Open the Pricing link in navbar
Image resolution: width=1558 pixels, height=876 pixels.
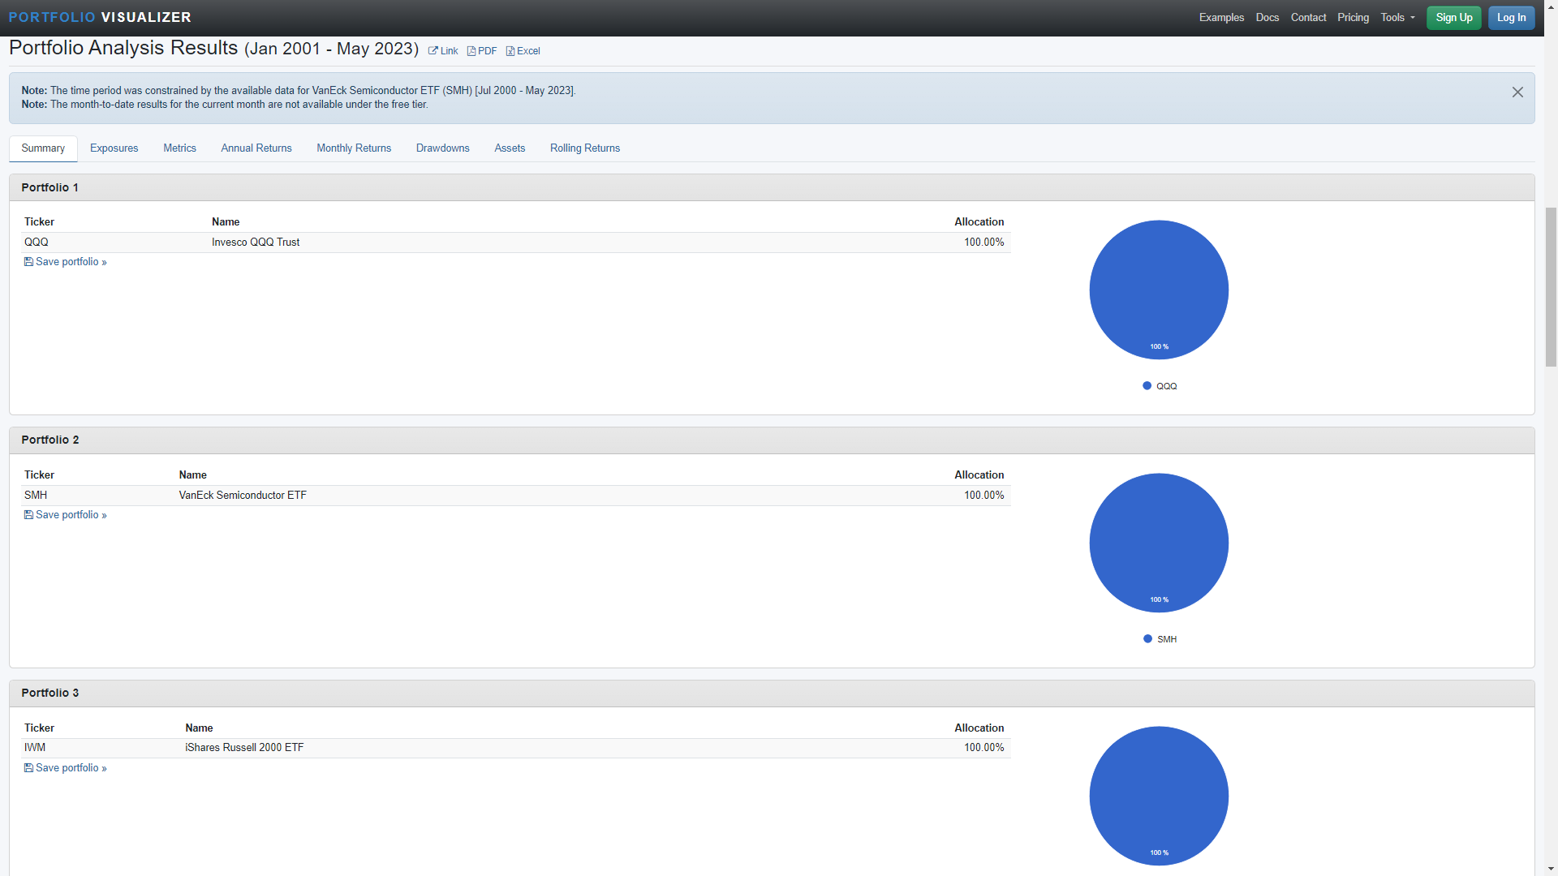pyautogui.click(x=1353, y=18)
